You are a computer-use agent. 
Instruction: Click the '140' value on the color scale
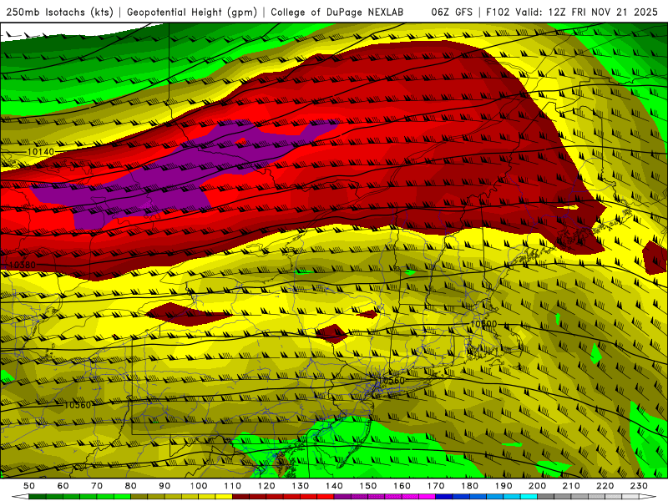pyautogui.click(x=334, y=486)
